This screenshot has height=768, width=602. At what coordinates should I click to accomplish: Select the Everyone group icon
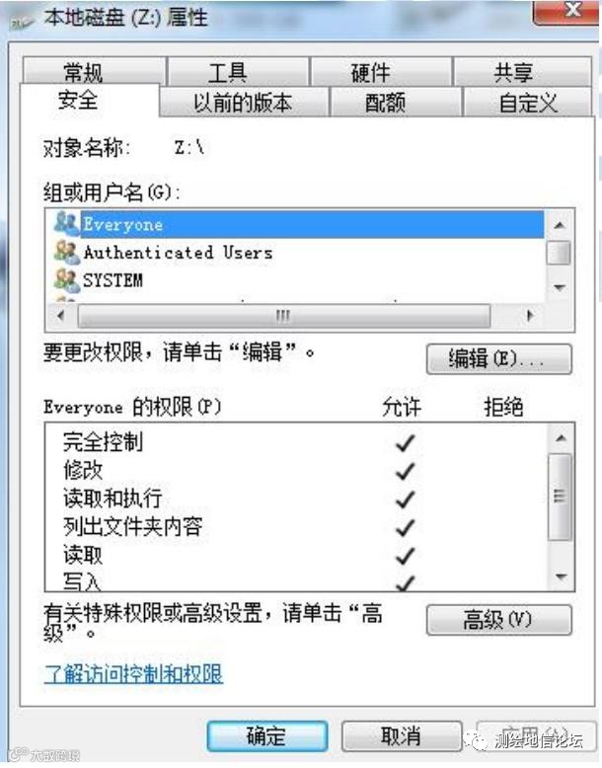tap(66, 224)
